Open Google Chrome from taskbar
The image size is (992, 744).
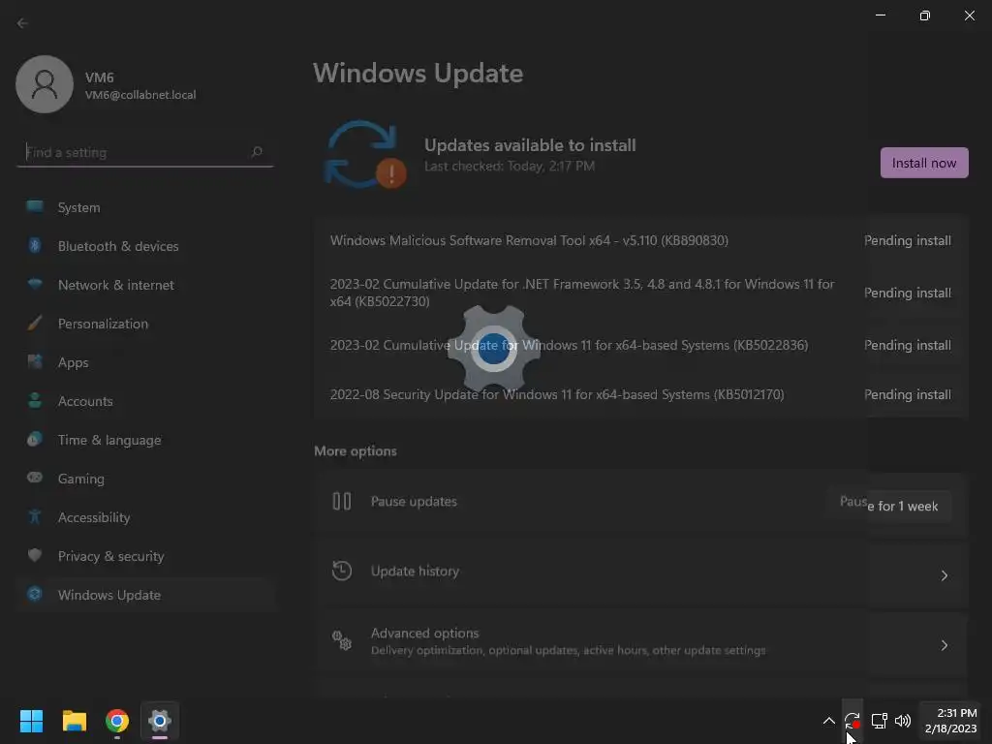pyautogui.click(x=117, y=721)
